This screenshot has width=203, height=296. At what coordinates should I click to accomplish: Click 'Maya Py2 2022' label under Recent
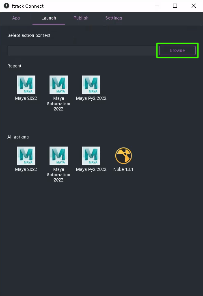click(91, 98)
